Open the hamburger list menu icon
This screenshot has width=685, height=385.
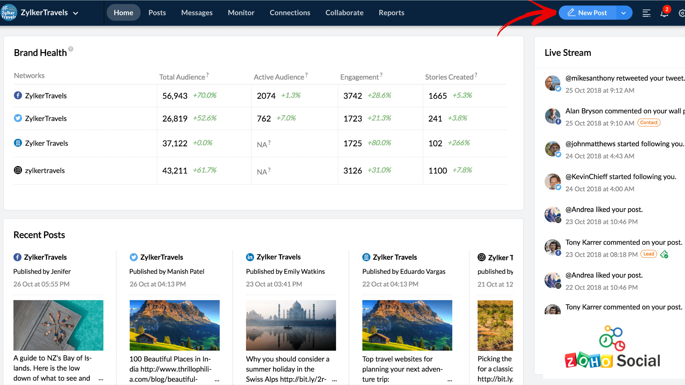click(x=646, y=13)
